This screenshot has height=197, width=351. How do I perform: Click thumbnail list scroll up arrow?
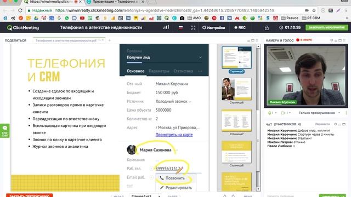258,46
